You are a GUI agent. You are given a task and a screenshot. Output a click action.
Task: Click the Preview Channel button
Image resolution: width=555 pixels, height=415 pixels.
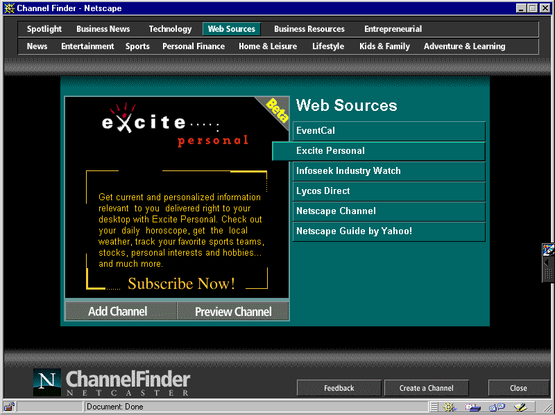[x=233, y=312]
